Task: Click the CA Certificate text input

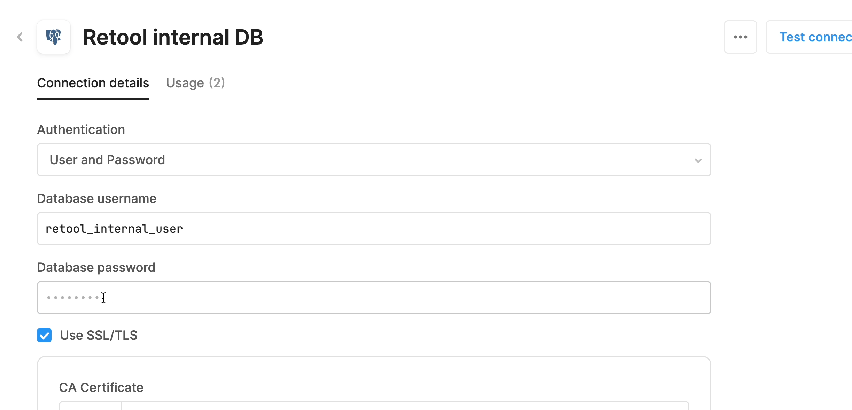Action: [x=405, y=405]
